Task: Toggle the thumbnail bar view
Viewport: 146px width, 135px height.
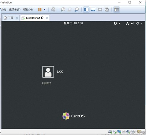Action: click(93, 9)
